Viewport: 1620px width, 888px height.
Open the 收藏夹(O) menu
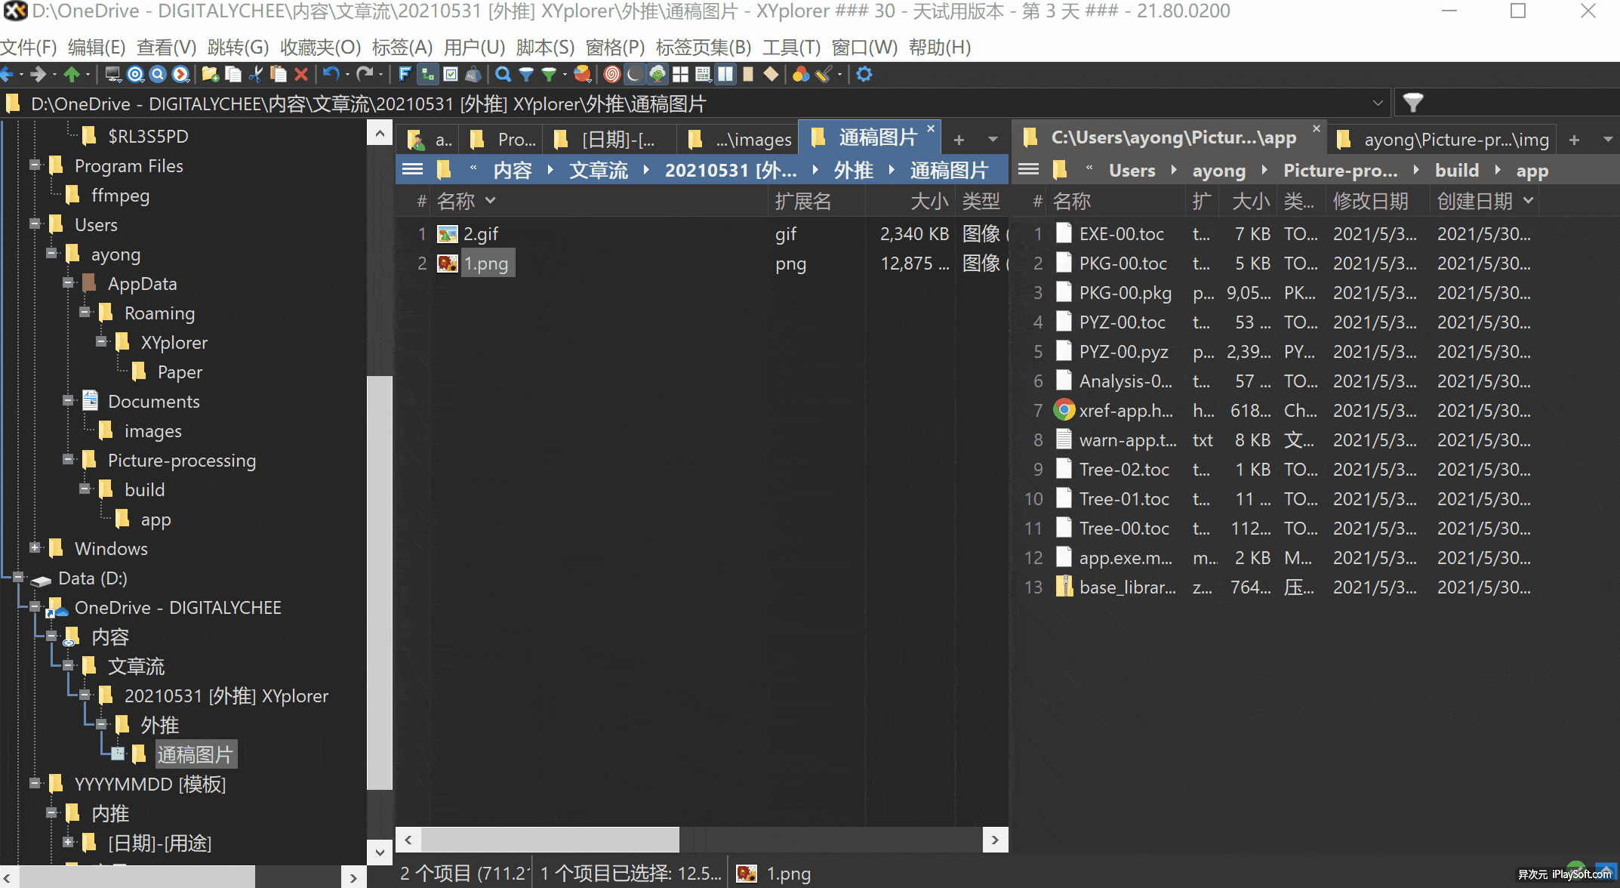click(x=320, y=47)
